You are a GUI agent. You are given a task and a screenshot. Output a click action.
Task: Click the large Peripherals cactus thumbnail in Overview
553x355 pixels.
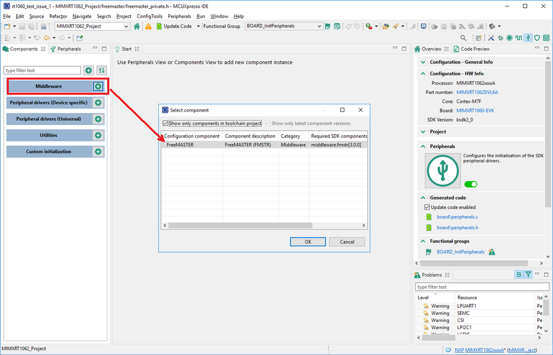pyautogui.click(x=443, y=171)
